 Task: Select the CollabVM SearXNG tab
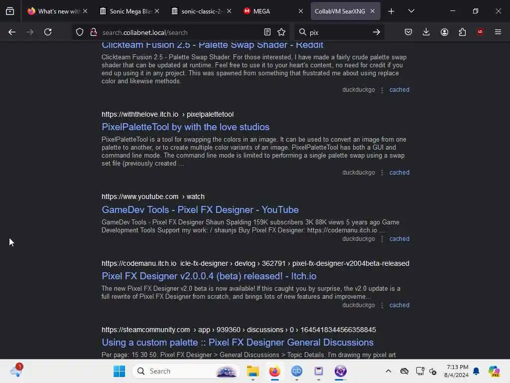(x=340, y=11)
